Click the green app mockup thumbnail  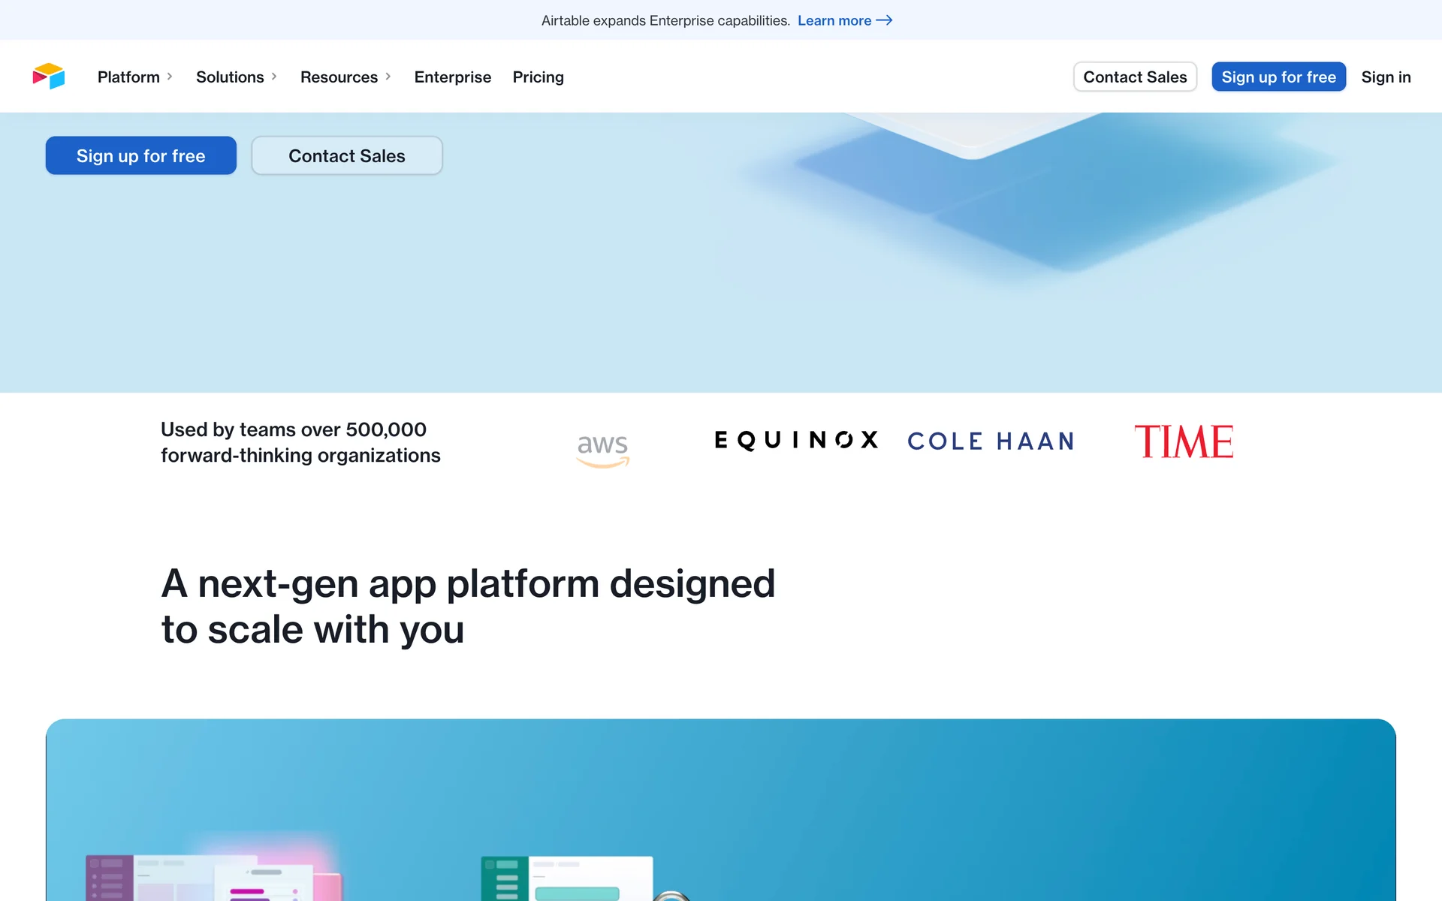point(566,878)
